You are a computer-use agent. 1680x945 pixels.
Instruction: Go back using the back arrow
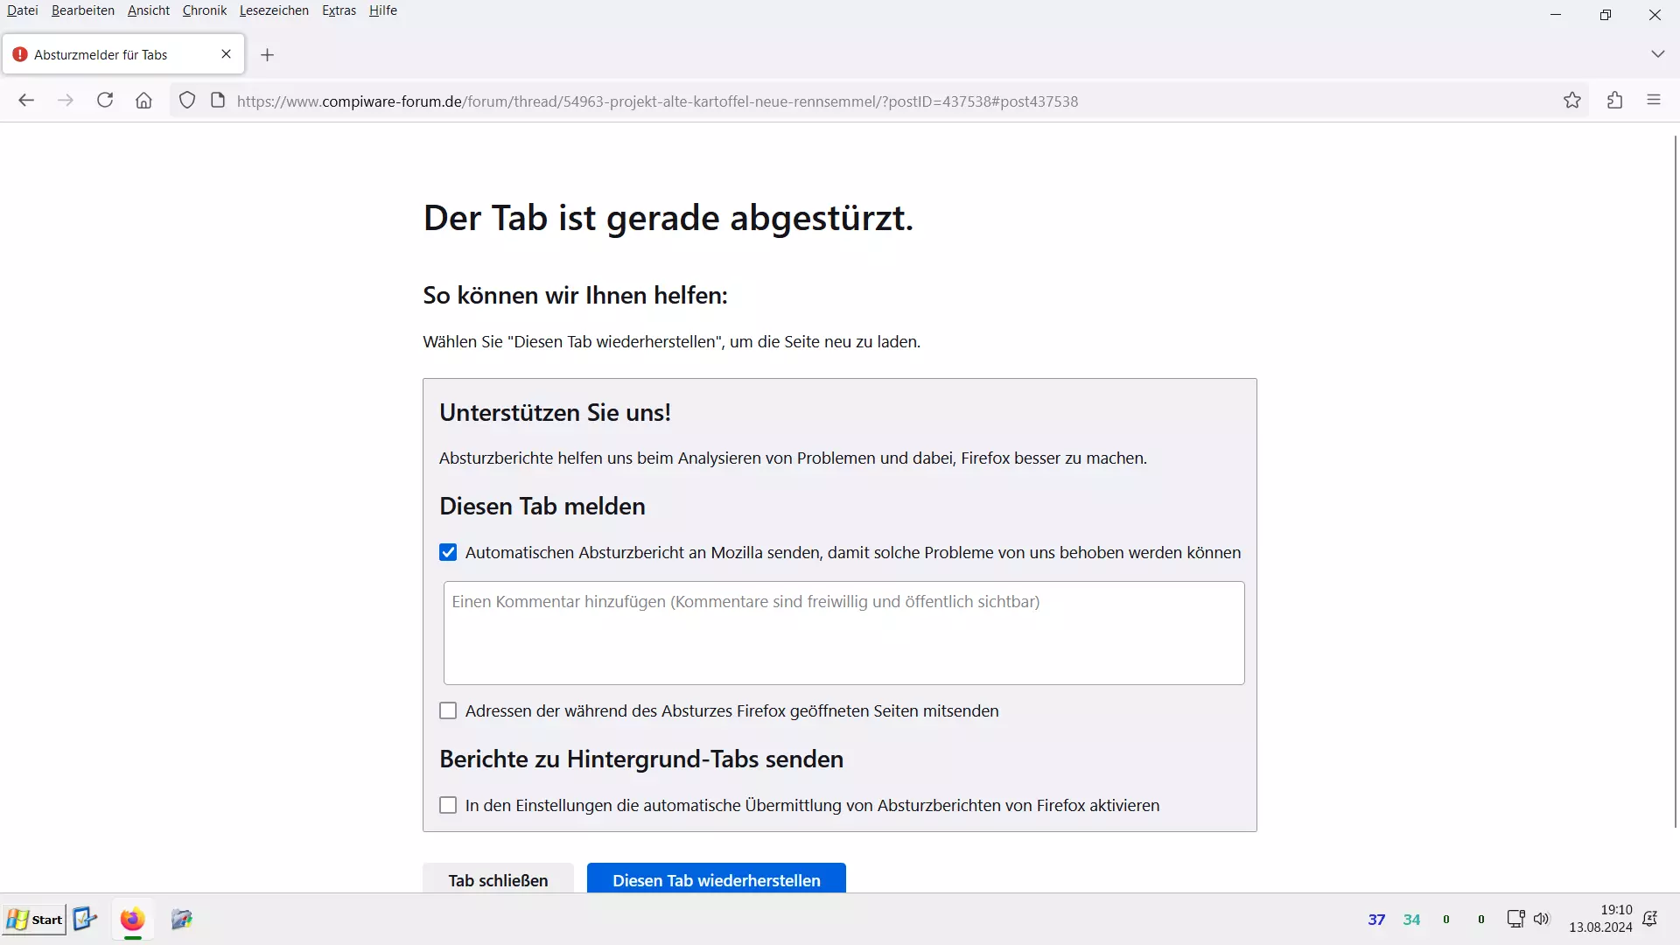(x=26, y=101)
